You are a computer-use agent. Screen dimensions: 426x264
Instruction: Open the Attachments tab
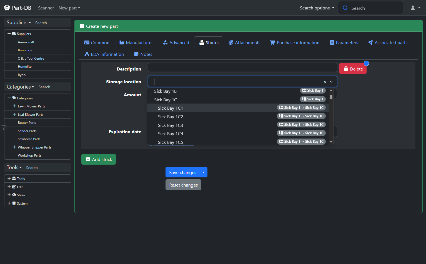[x=244, y=42]
